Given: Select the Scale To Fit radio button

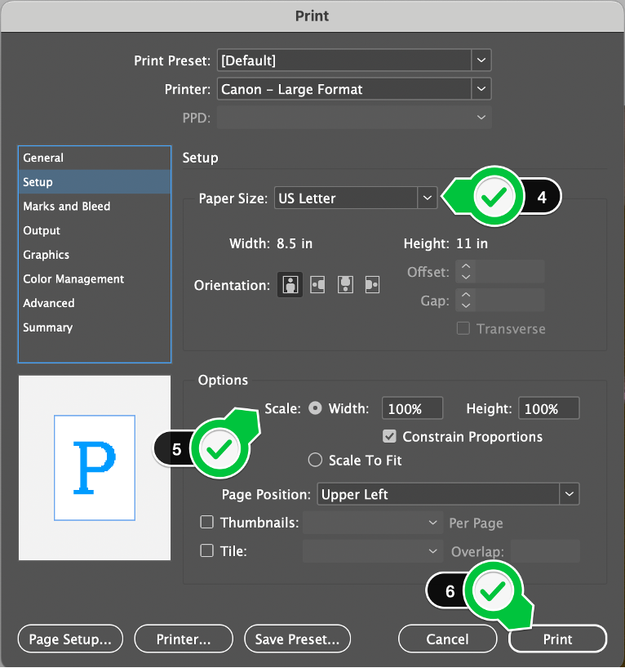Looking at the screenshot, I should pyautogui.click(x=315, y=460).
